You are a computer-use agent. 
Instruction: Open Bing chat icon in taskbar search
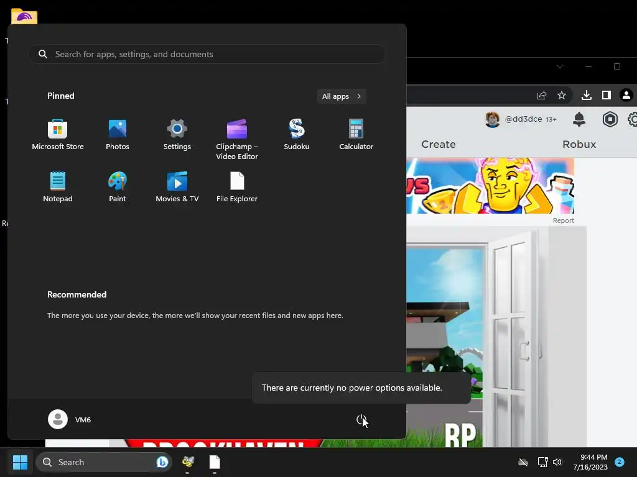pos(162,462)
